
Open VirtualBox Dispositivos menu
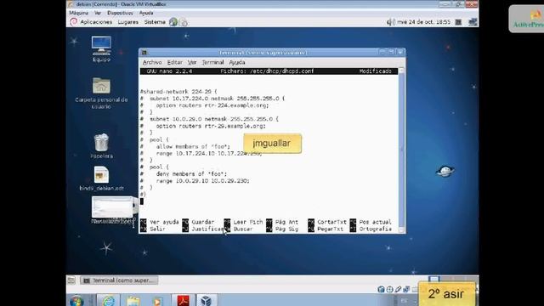coord(120,13)
